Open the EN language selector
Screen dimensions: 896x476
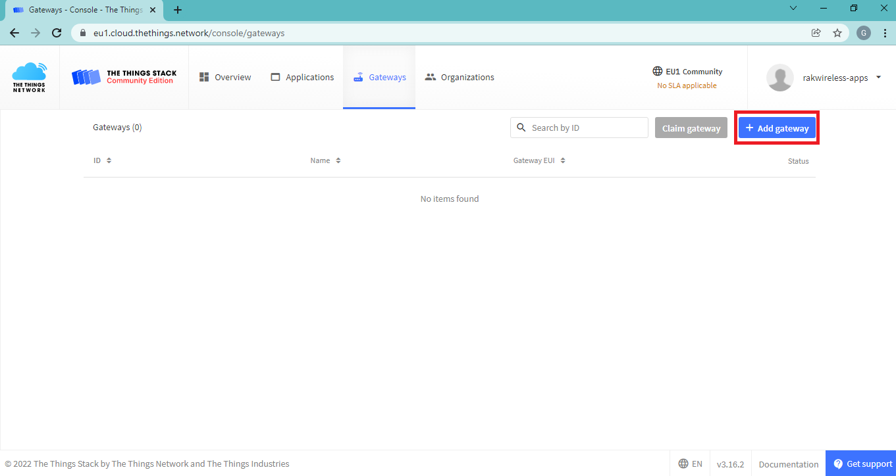(x=690, y=464)
